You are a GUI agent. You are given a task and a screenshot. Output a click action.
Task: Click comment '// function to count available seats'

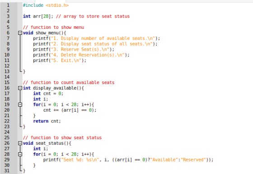pos(69,82)
